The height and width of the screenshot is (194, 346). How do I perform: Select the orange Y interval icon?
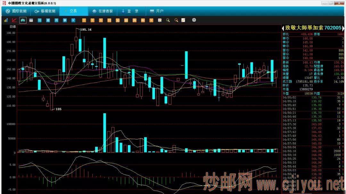(x=151, y=20)
